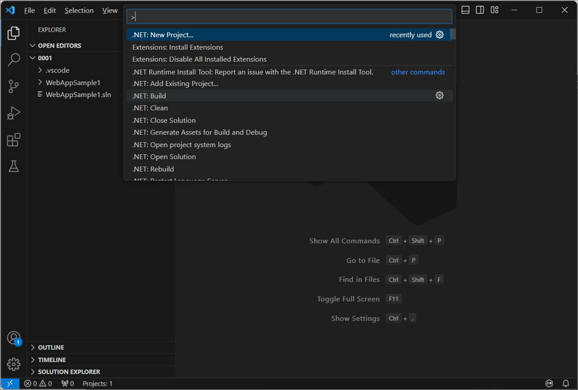Maximize the VS Code window

[539, 10]
